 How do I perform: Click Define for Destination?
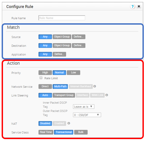79,45
